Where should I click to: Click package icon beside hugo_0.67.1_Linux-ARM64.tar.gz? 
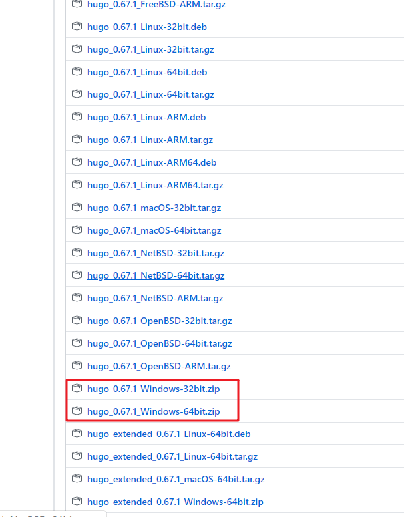[77, 185]
